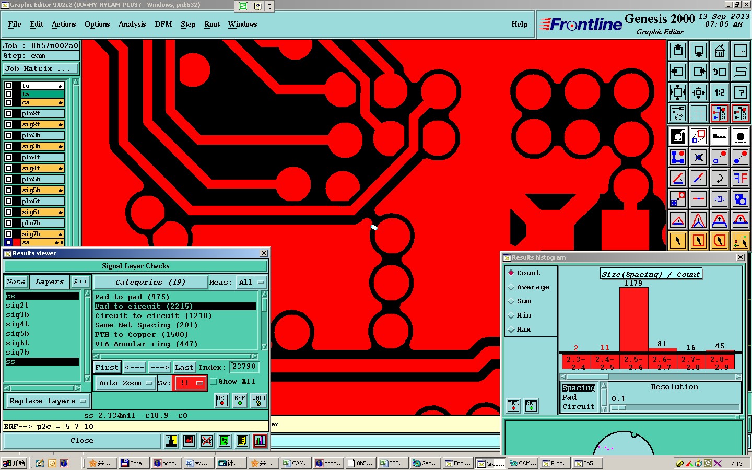Open the Auto Zoom dropdown

[x=125, y=383]
